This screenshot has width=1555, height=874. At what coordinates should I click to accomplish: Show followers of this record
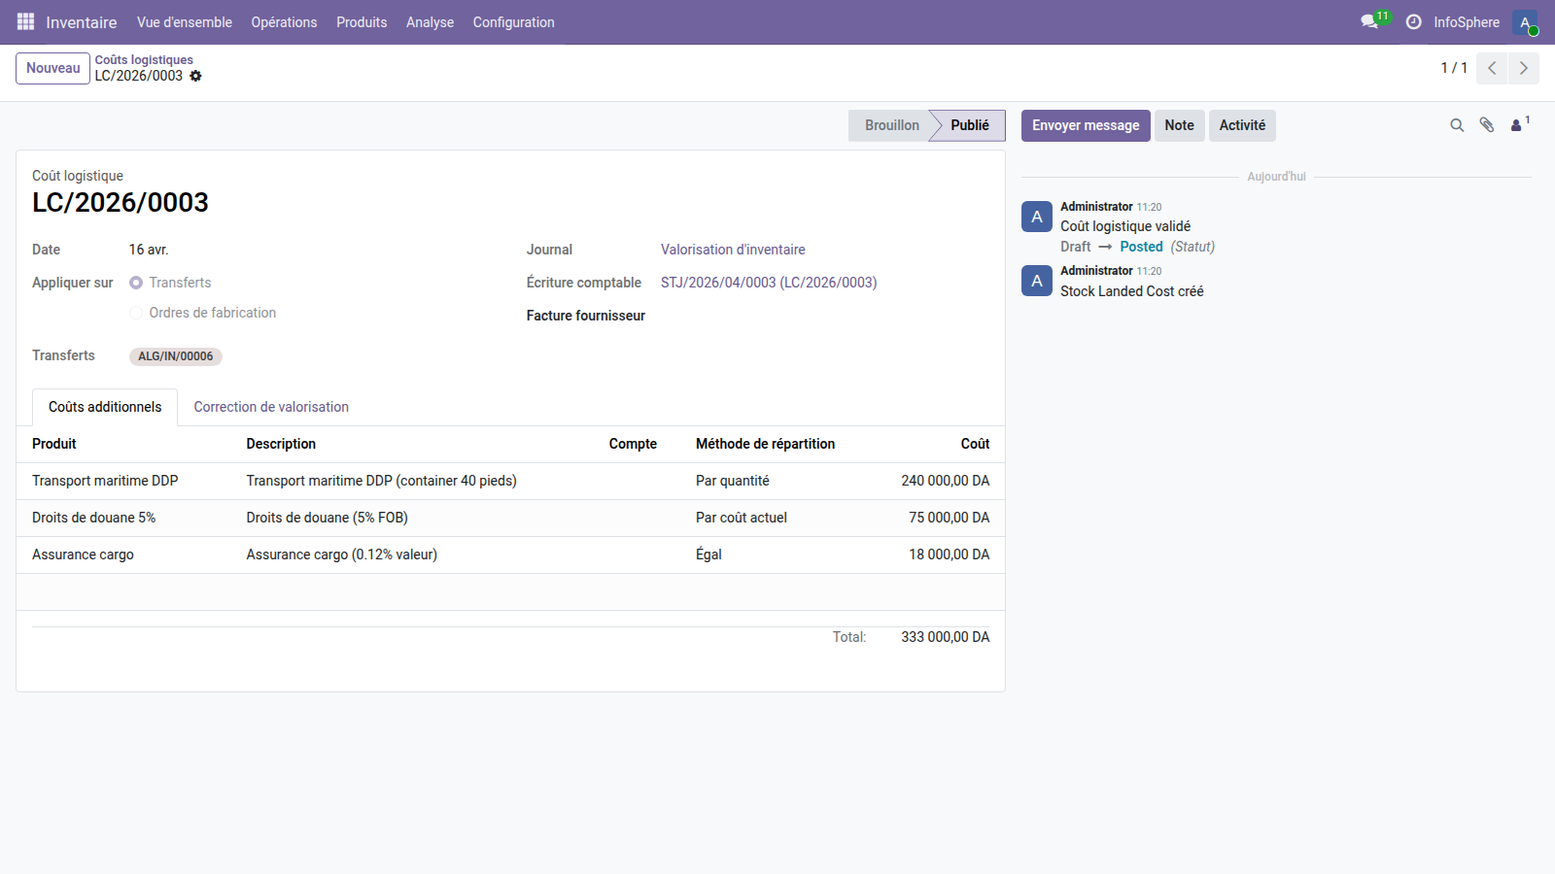pos(1518,125)
